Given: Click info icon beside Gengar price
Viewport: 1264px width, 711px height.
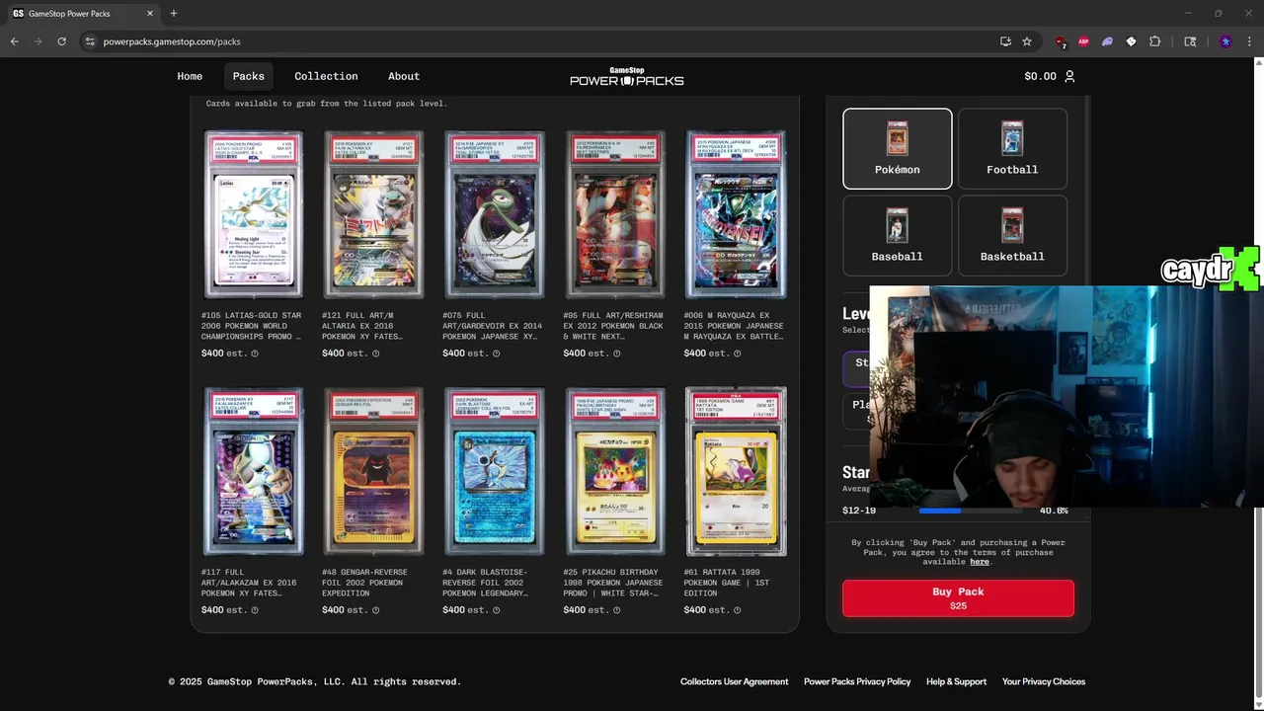Looking at the screenshot, I should click(x=375, y=610).
